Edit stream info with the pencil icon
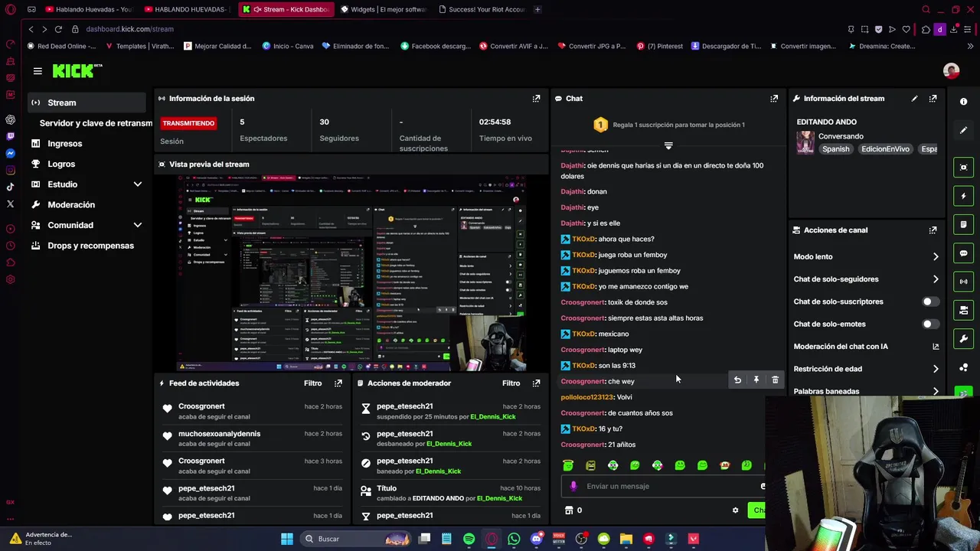Image resolution: width=980 pixels, height=551 pixels. tap(914, 99)
